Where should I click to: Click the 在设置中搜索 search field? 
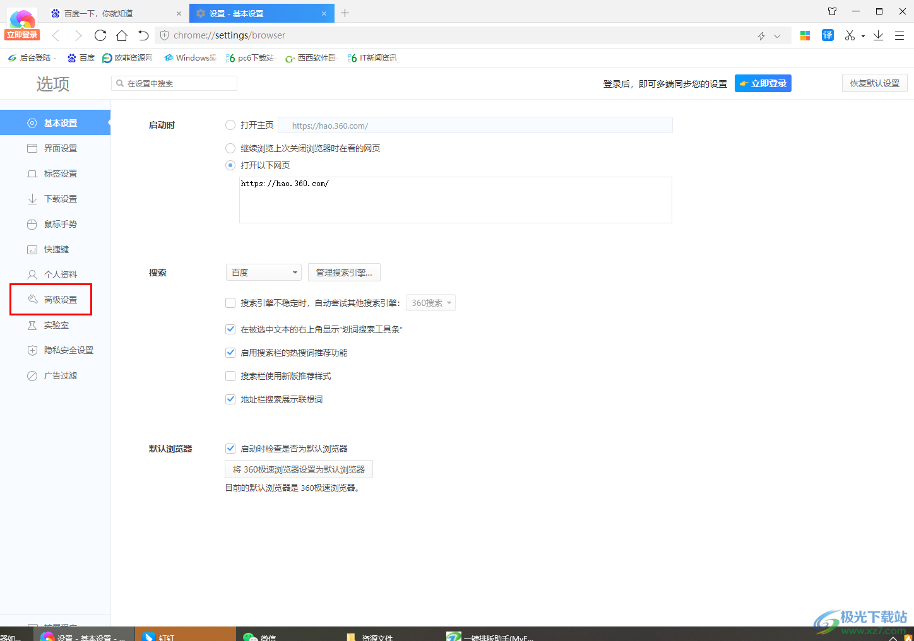pyautogui.click(x=174, y=83)
